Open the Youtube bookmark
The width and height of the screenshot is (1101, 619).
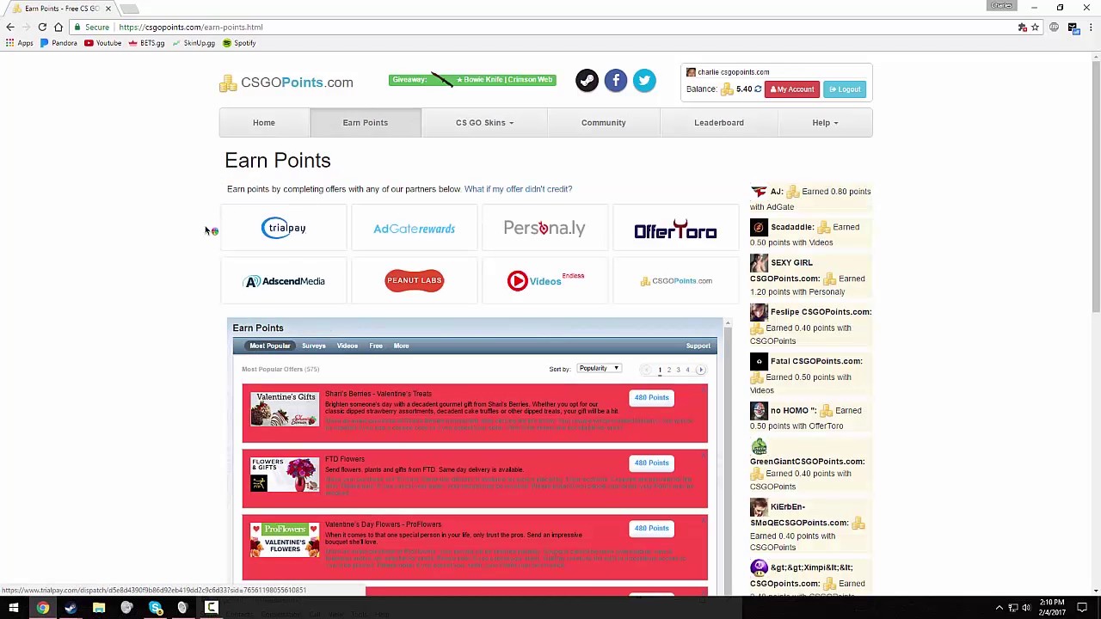pos(102,43)
